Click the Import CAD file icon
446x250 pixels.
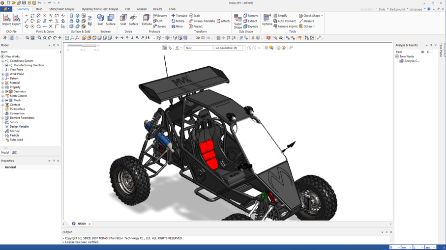click(x=6, y=20)
